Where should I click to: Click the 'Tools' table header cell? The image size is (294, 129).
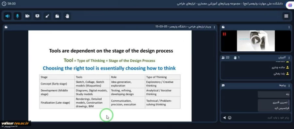92,77
